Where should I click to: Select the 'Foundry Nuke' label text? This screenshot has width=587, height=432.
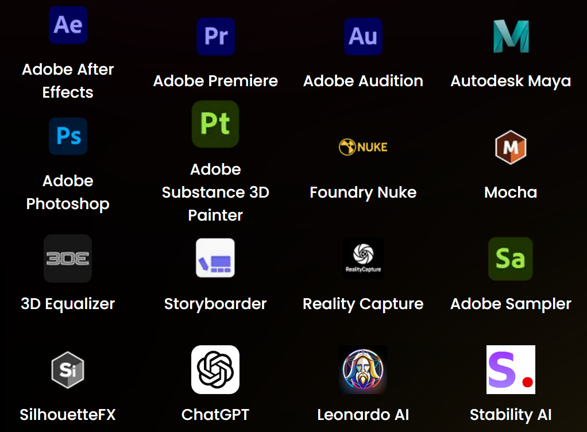(363, 193)
